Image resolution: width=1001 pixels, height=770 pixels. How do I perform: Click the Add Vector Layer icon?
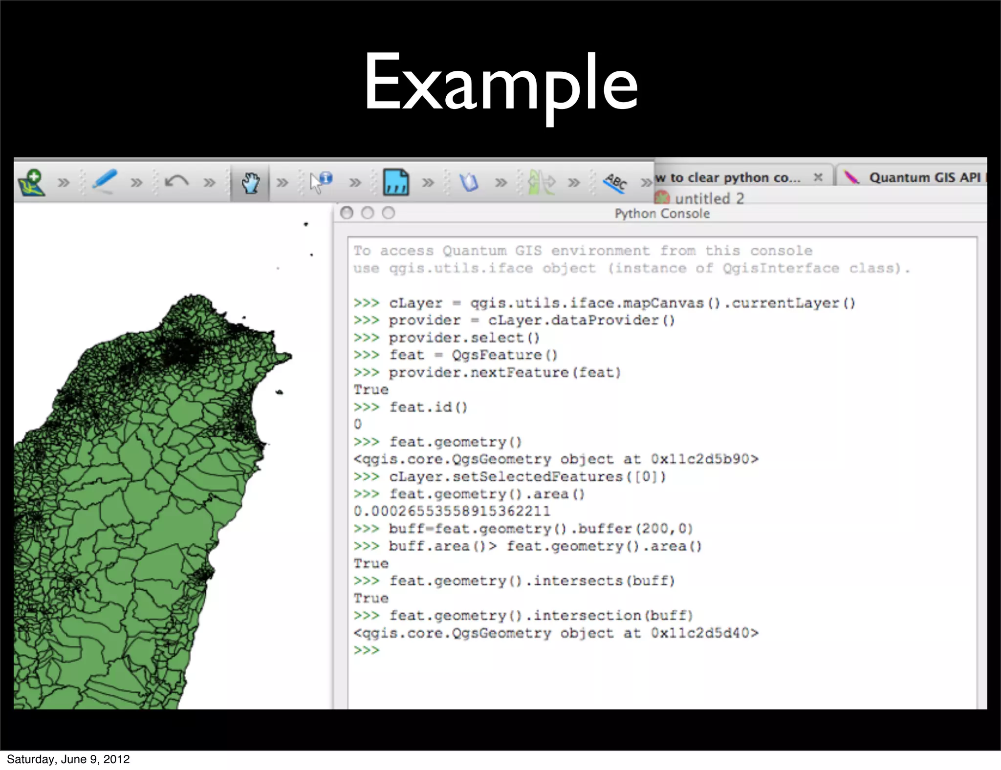31,182
